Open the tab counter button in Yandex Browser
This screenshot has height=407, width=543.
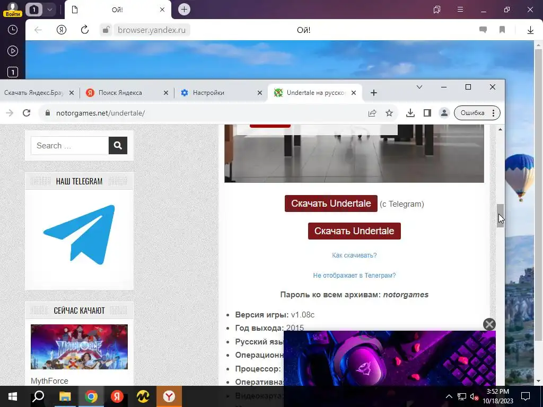[33, 10]
